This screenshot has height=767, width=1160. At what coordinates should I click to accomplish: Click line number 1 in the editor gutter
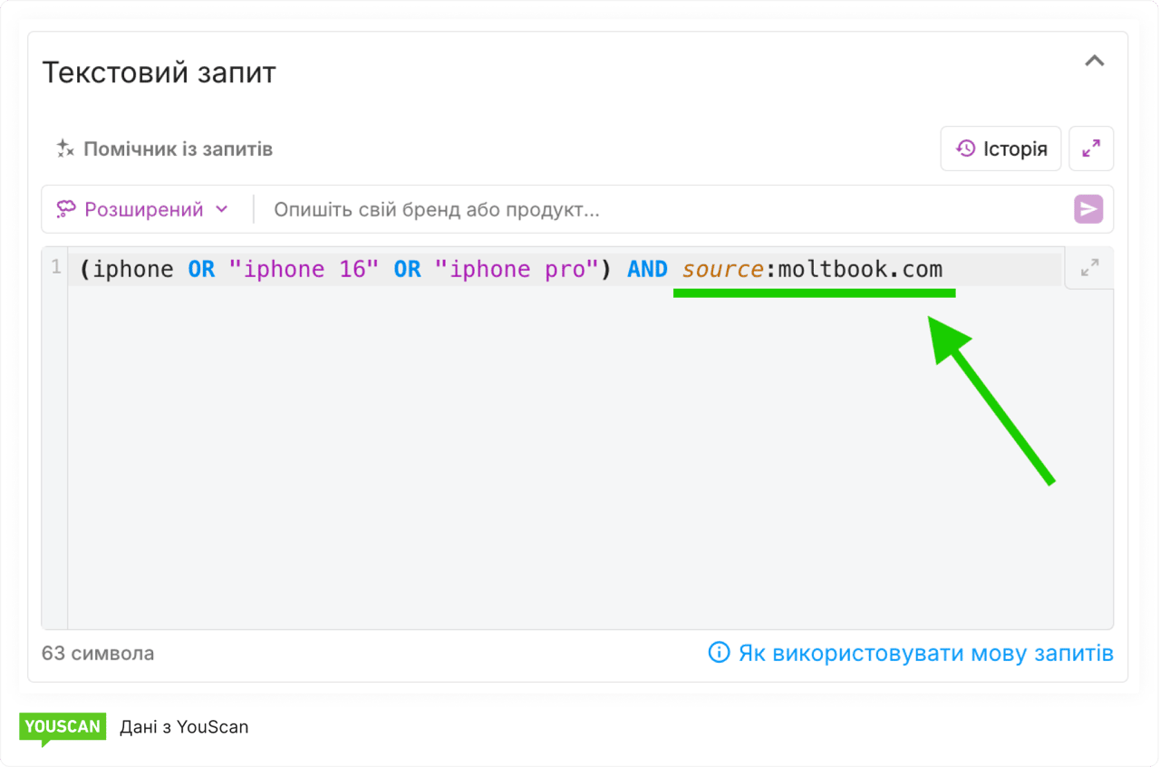coord(55,268)
